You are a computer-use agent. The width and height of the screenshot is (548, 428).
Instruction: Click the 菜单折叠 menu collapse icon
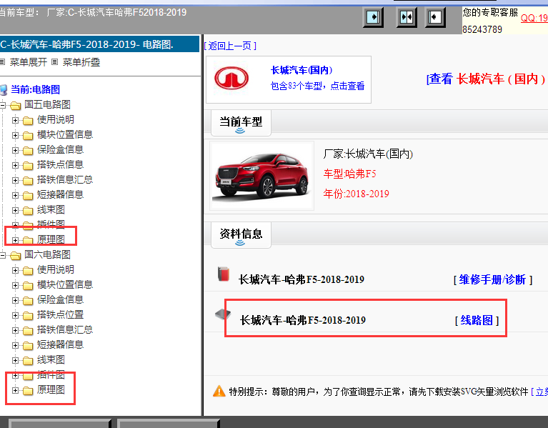pos(54,62)
